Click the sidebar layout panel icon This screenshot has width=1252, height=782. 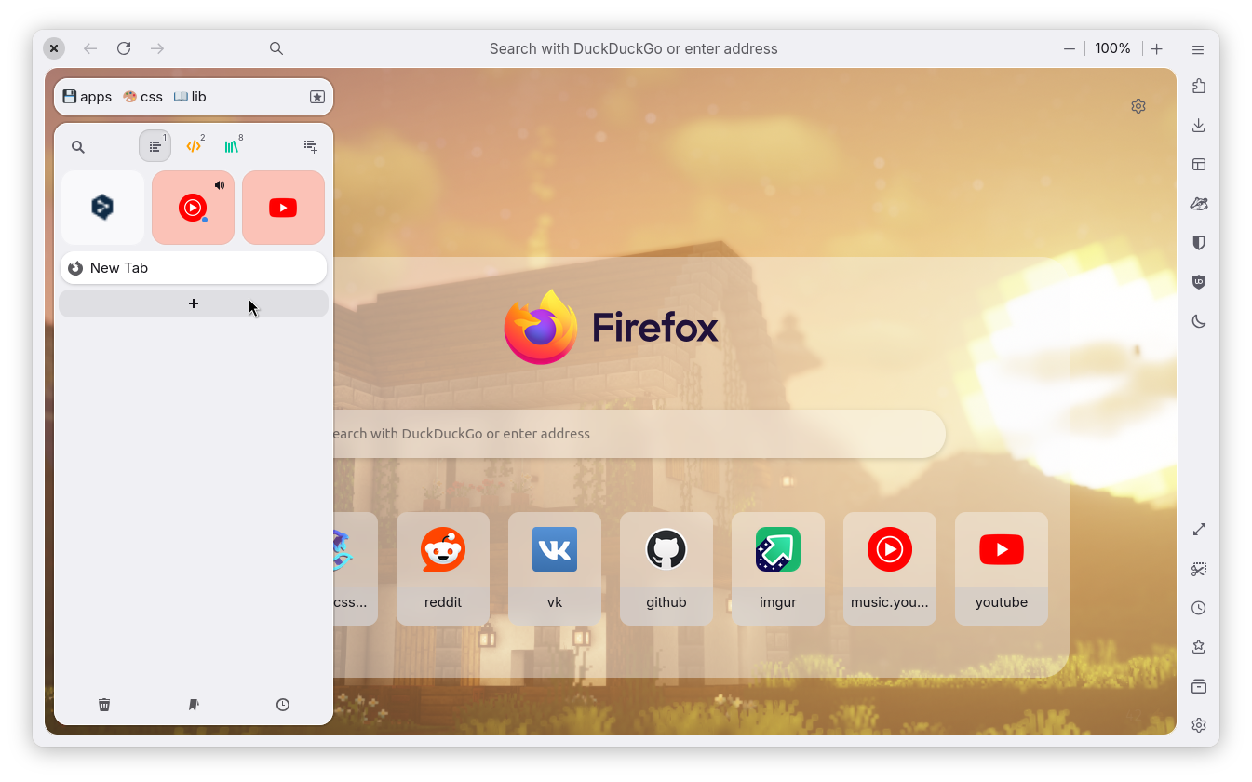[x=1199, y=165]
